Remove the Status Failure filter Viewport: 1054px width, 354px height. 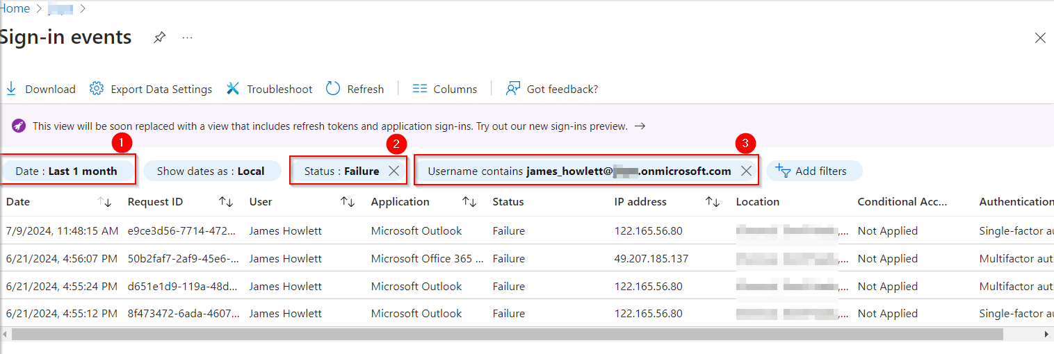tap(394, 171)
